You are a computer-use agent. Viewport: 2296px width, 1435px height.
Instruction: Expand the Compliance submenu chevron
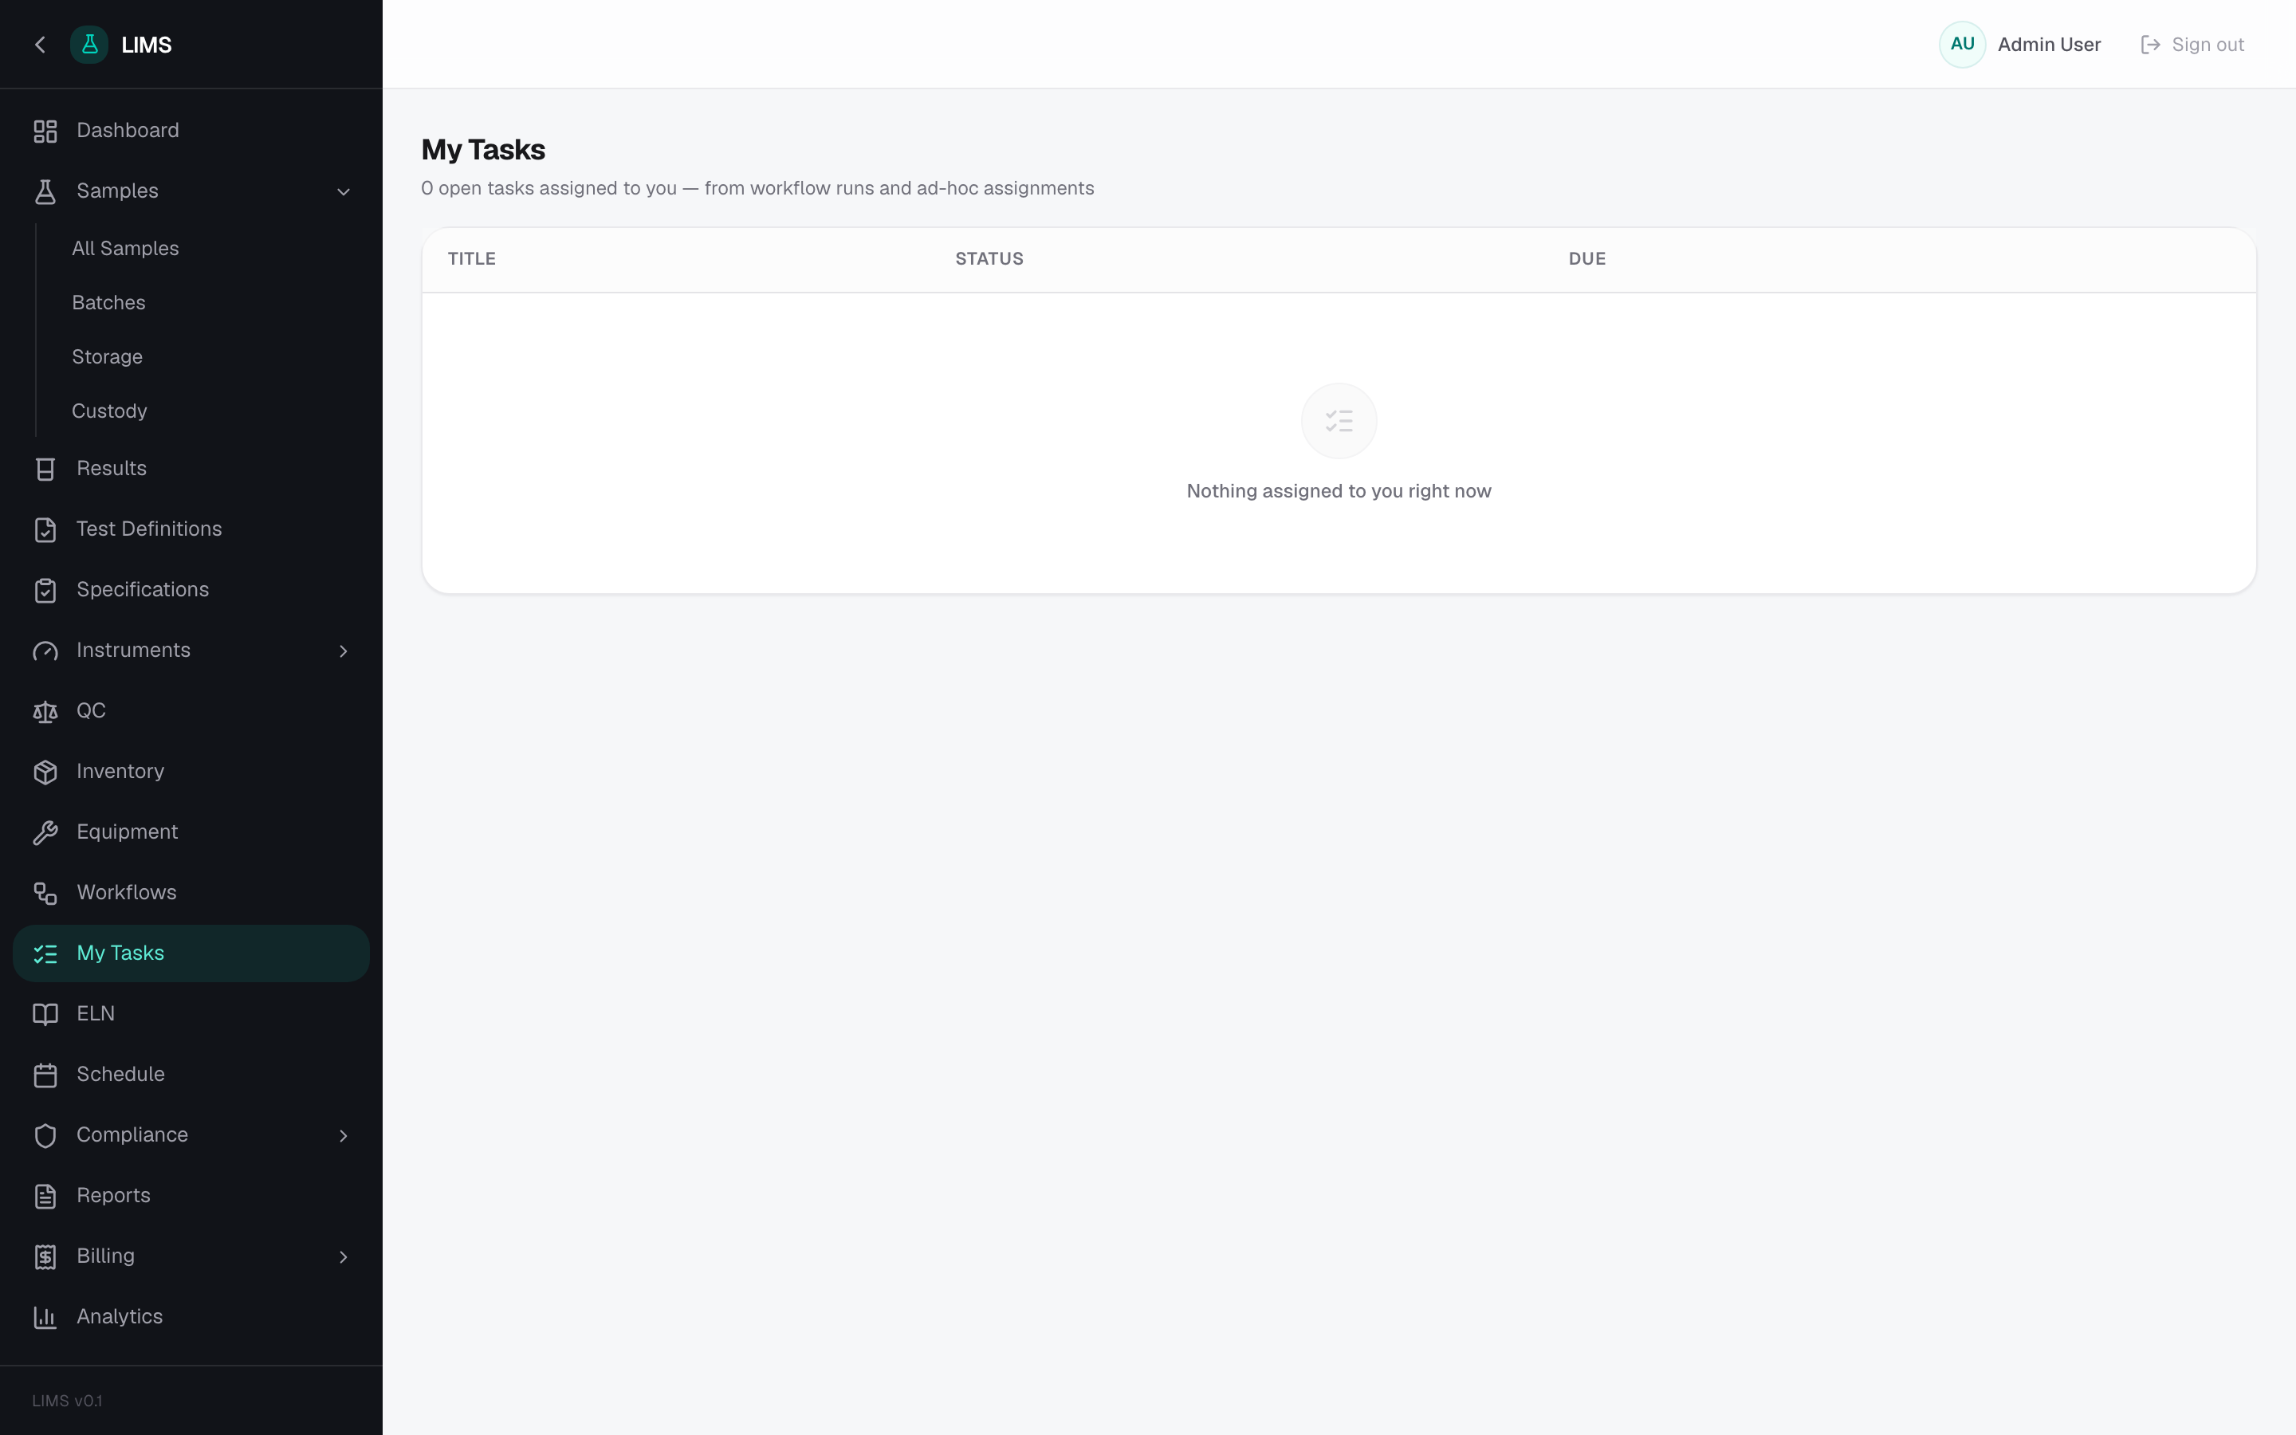(344, 1136)
